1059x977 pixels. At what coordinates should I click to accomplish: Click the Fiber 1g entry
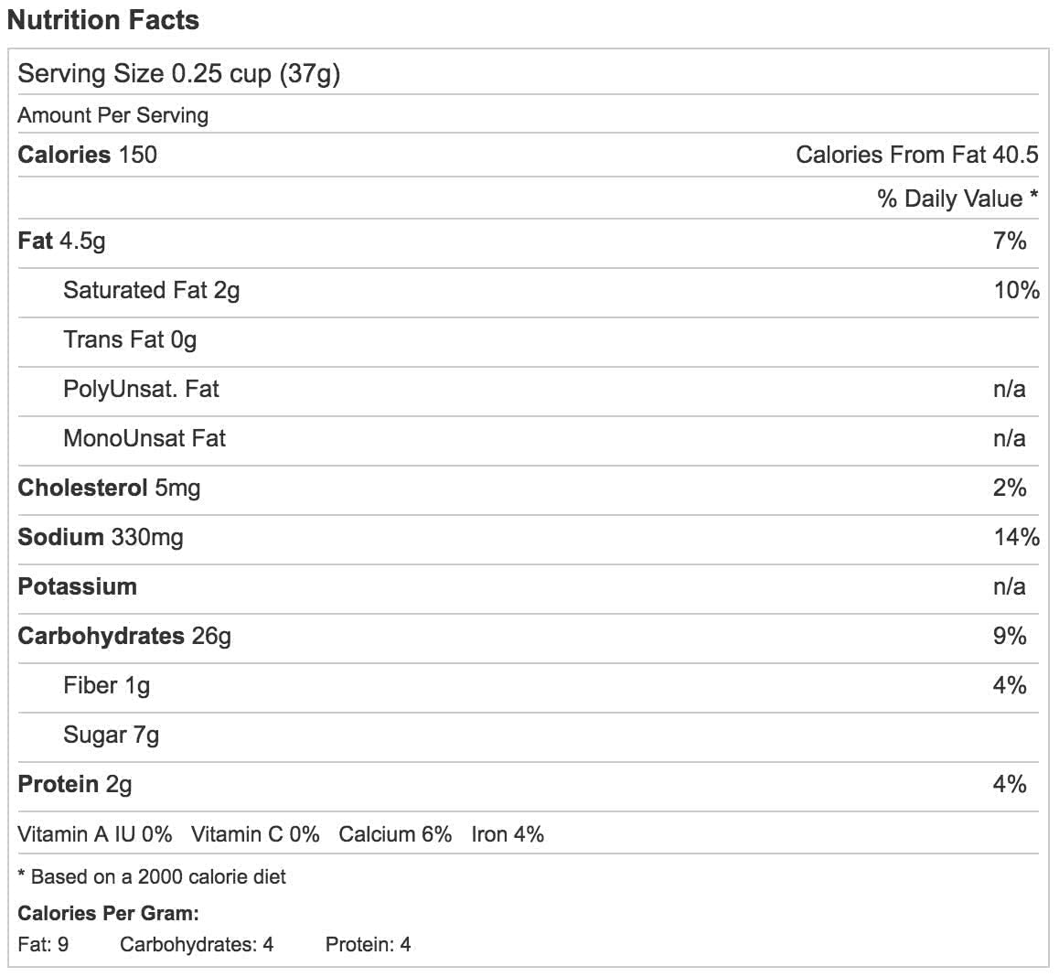point(106,685)
